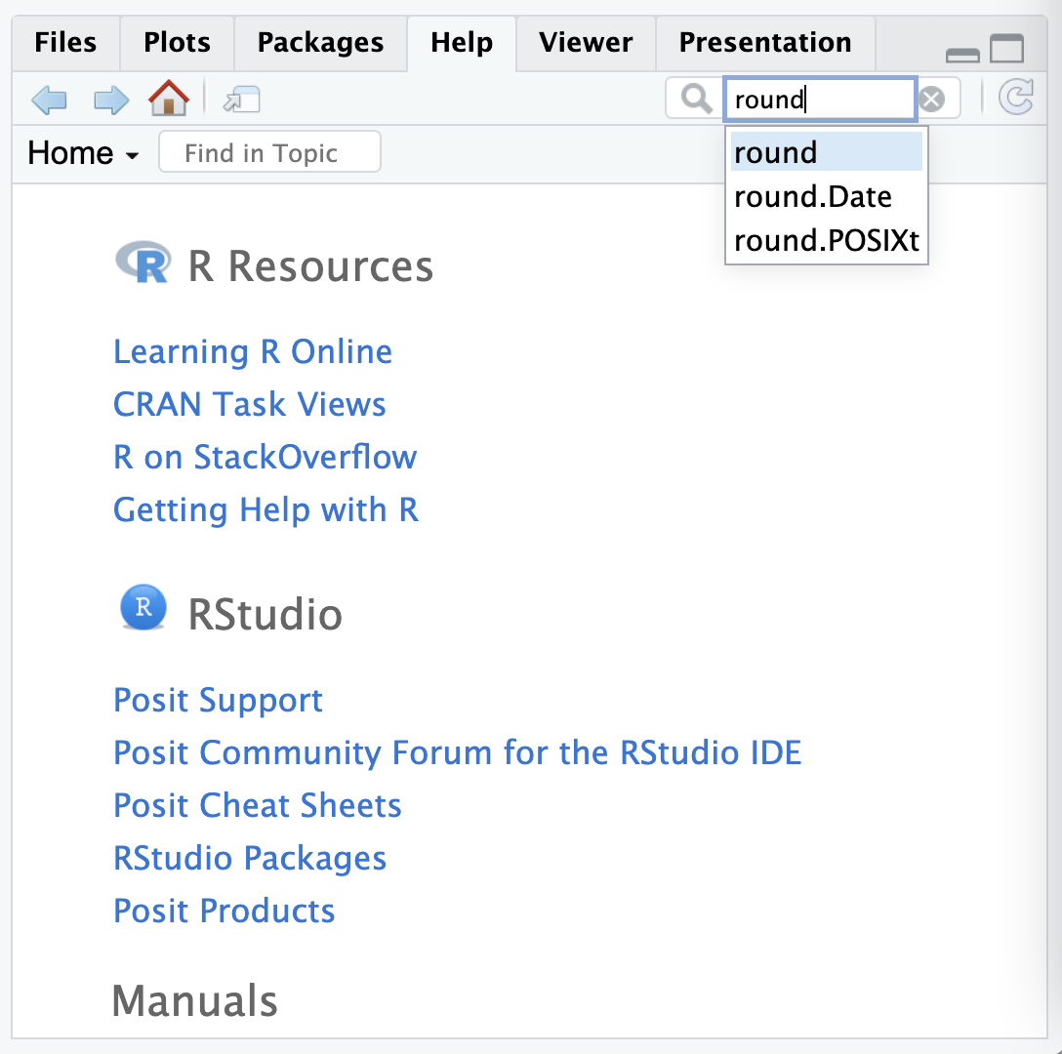Expand the Home topic dropdown
1062x1054 pixels.
(x=83, y=153)
